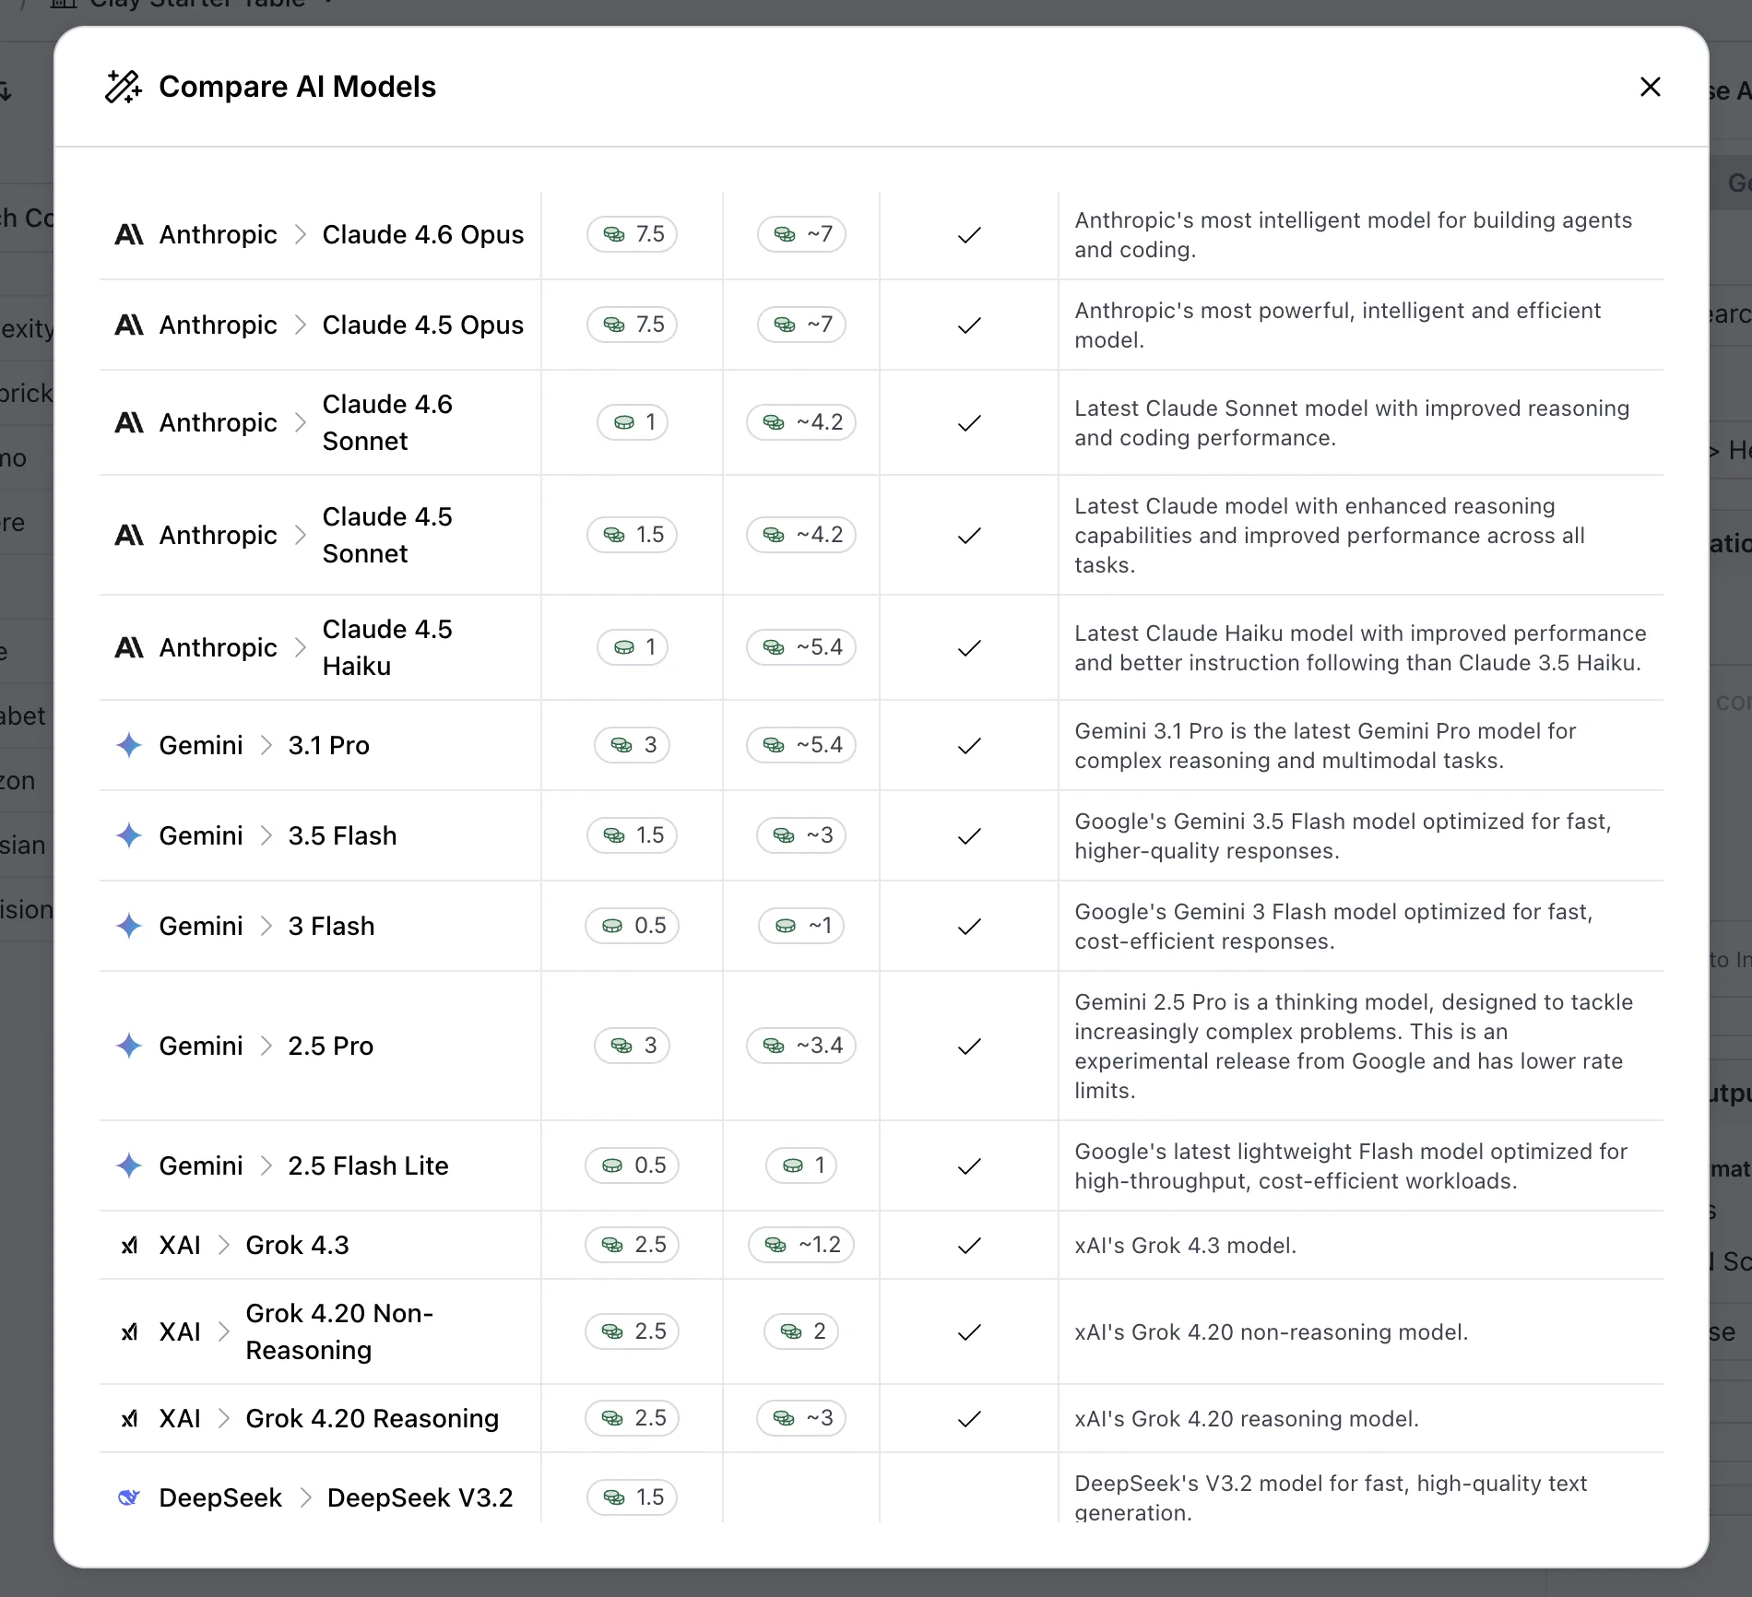This screenshot has height=1597, width=1752.
Task: Select the "2.5 Flash Lite" model name
Action: 369,1165
